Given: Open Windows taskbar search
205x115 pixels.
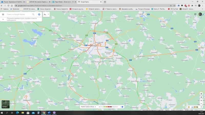Looking at the screenshot, I should coord(7,113).
